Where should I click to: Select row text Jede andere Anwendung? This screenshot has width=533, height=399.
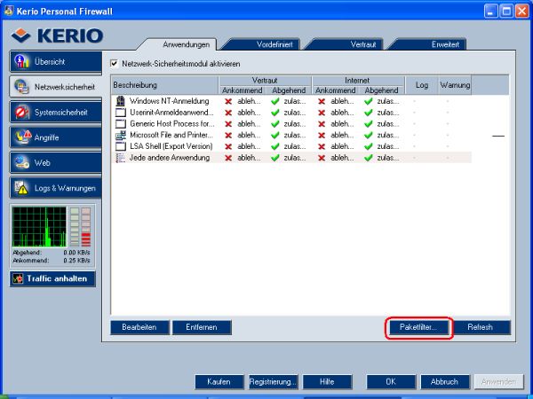(x=170, y=158)
